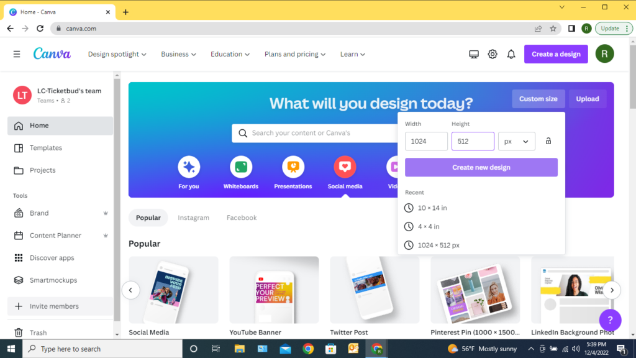Open the Twitter Post design thumbnail
Screen dimensions: 636x358
click(375, 290)
